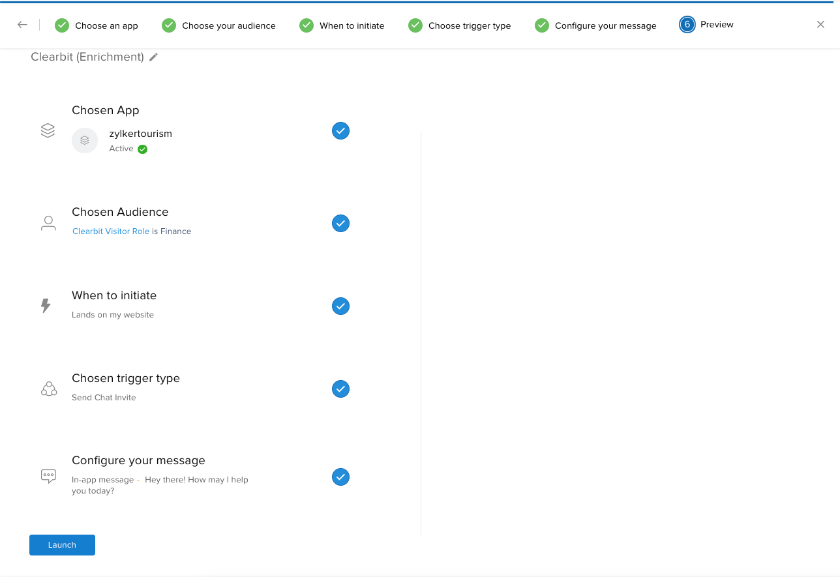Screen dimensions: 840x577
Task: Click green check of When to initiate step
Action: click(x=307, y=25)
